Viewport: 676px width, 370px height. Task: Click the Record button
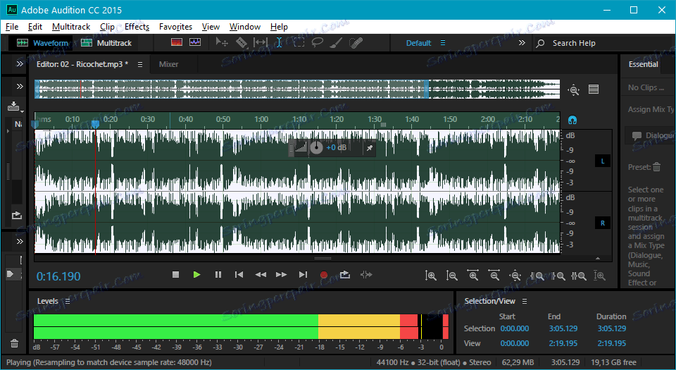pyautogui.click(x=324, y=275)
